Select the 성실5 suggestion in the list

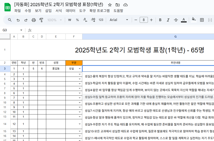[x=149, y=97]
